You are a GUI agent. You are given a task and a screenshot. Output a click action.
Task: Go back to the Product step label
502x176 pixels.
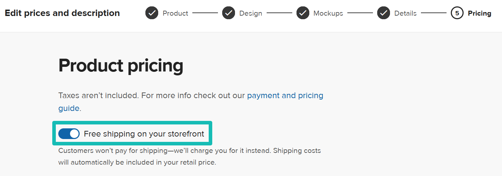pos(175,13)
